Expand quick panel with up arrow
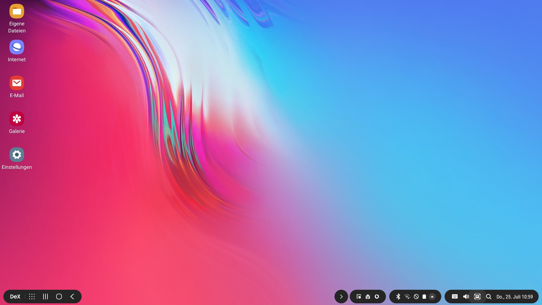The image size is (542, 305). (x=432, y=297)
